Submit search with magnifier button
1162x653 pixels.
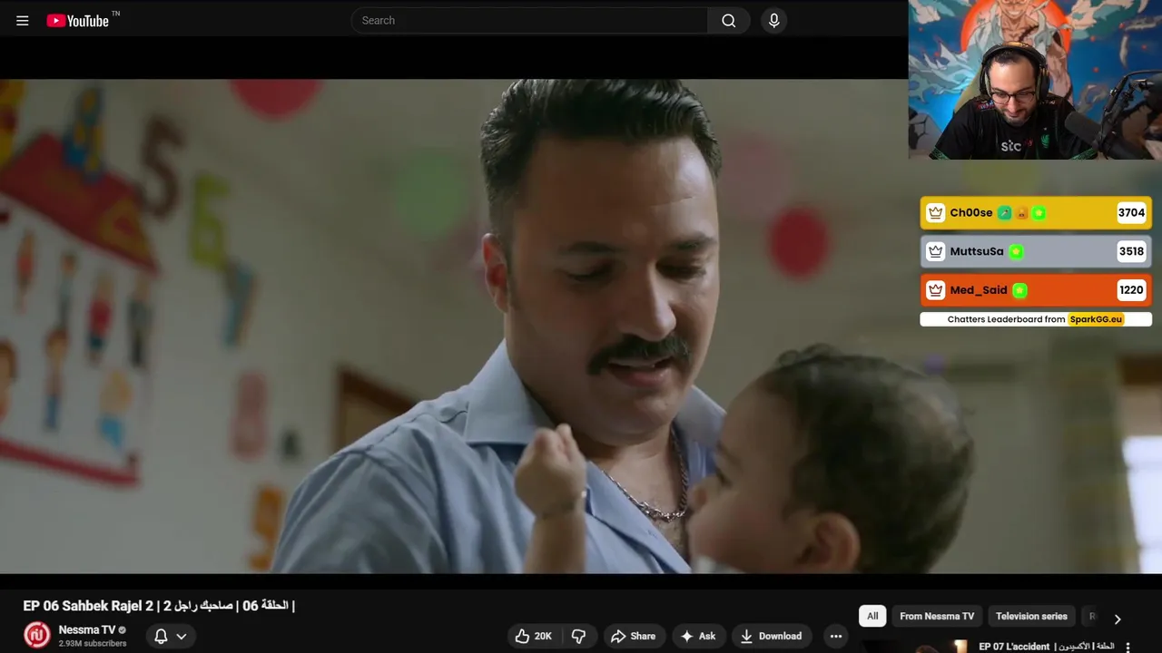[x=729, y=20]
